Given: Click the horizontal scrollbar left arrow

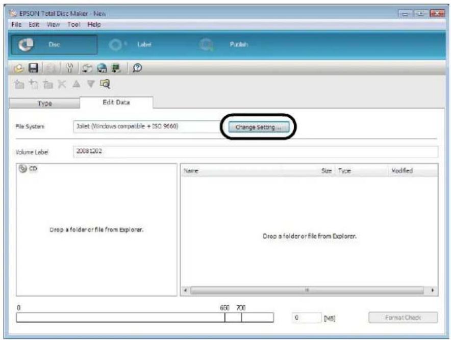Looking at the screenshot, I should (186, 291).
